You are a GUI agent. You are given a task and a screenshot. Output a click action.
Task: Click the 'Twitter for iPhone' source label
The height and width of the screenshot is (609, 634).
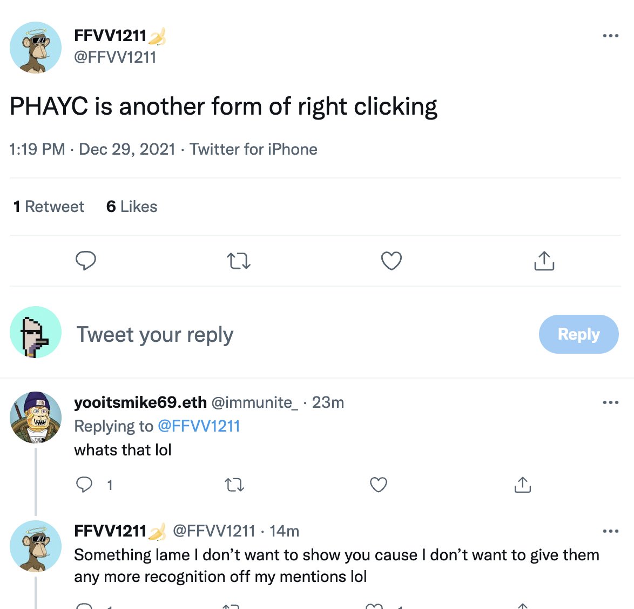coord(253,149)
